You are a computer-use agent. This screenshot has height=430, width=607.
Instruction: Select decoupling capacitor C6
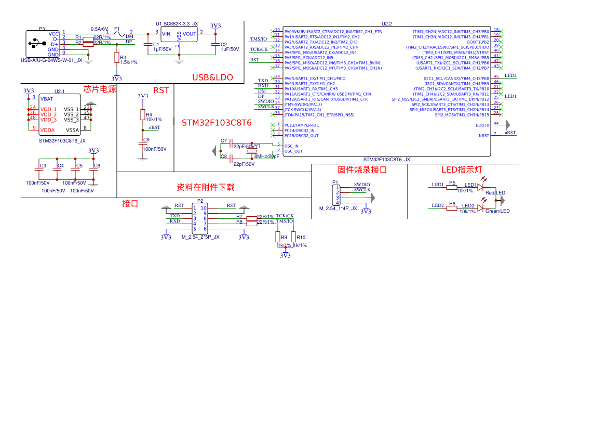pyautogui.click(x=93, y=170)
